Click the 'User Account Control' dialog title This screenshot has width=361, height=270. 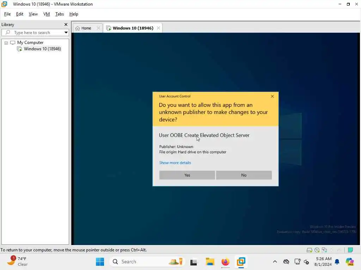(x=175, y=96)
